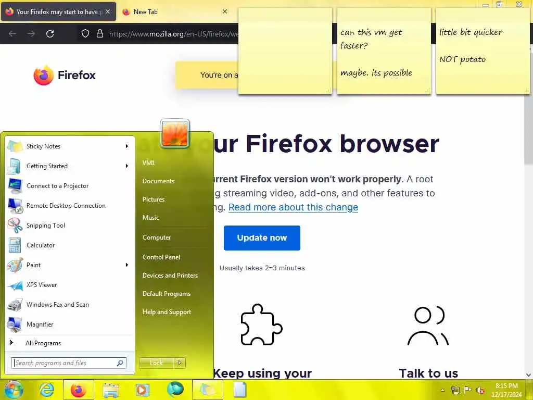Open Action Center flag icon
The height and width of the screenshot is (400, 533).
click(x=468, y=390)
